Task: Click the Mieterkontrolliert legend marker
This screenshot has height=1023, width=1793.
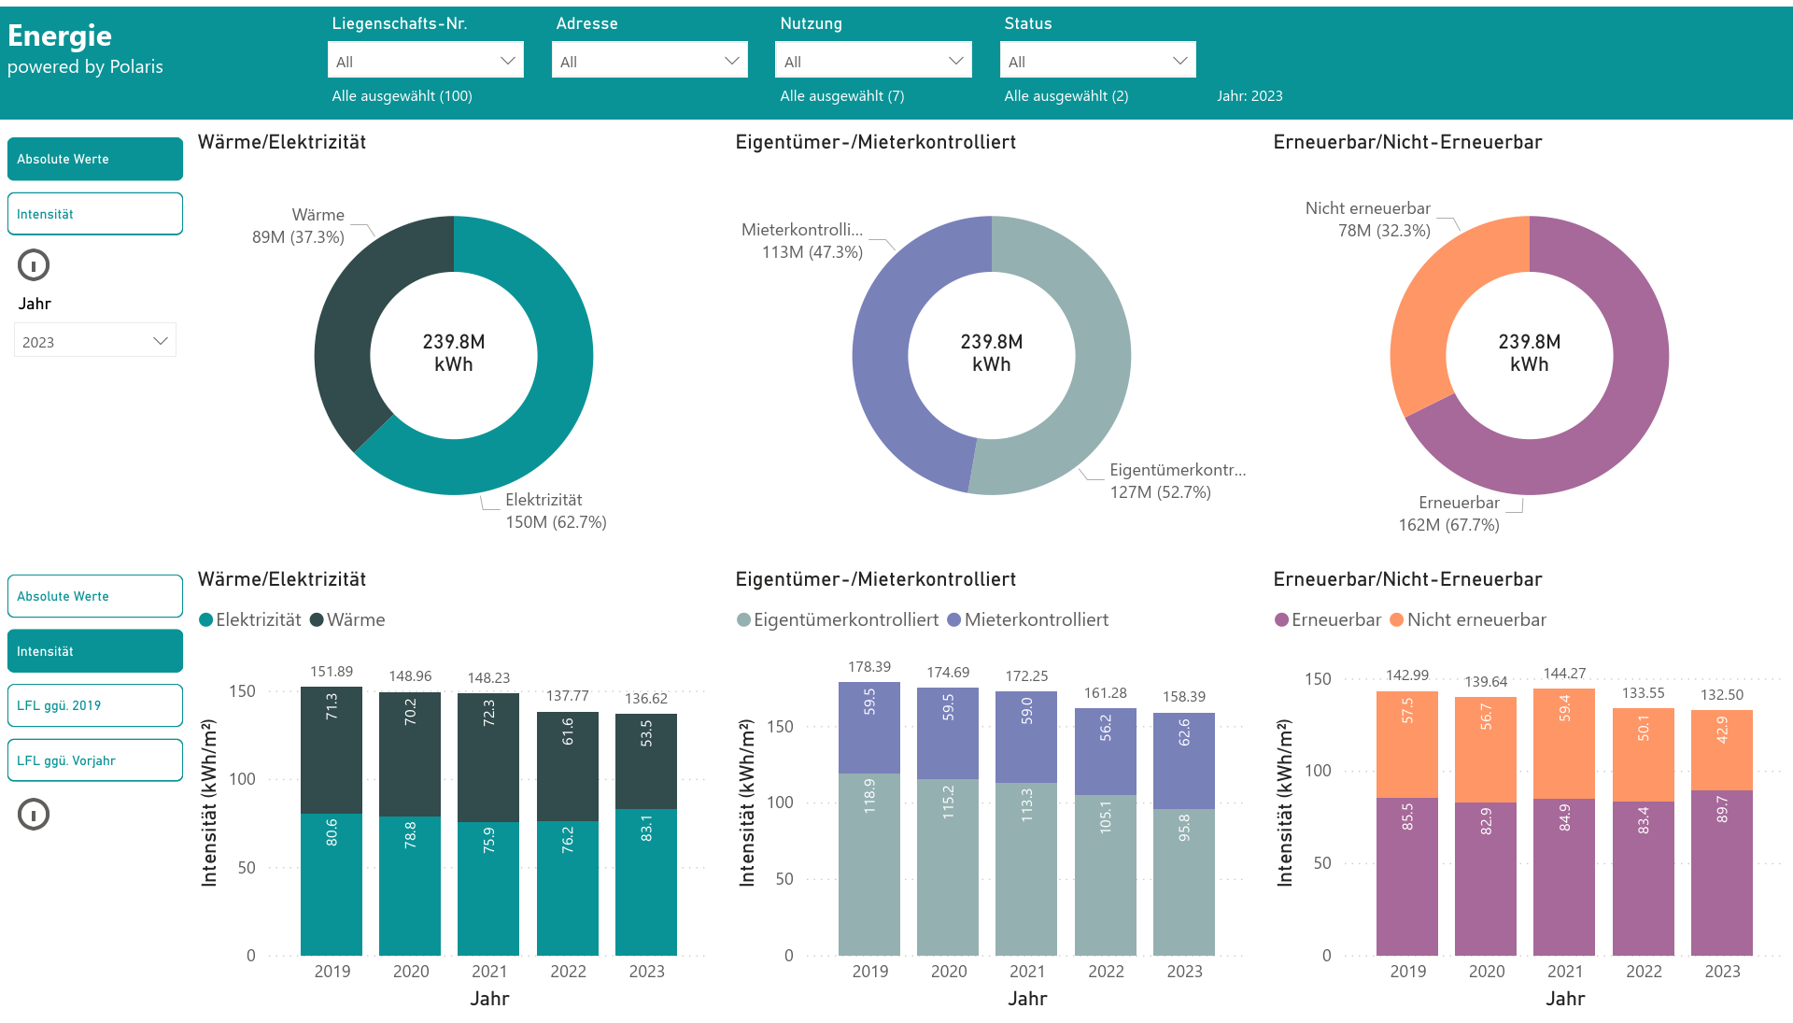Action: [954, 620]
